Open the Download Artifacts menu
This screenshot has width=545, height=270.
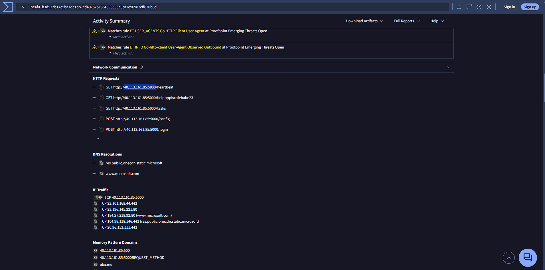click(364, 21)
